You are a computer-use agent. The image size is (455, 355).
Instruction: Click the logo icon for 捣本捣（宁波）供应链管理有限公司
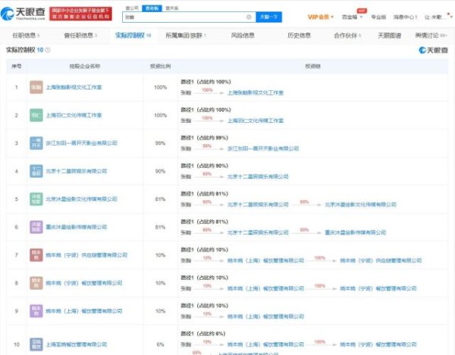[36, 255]
